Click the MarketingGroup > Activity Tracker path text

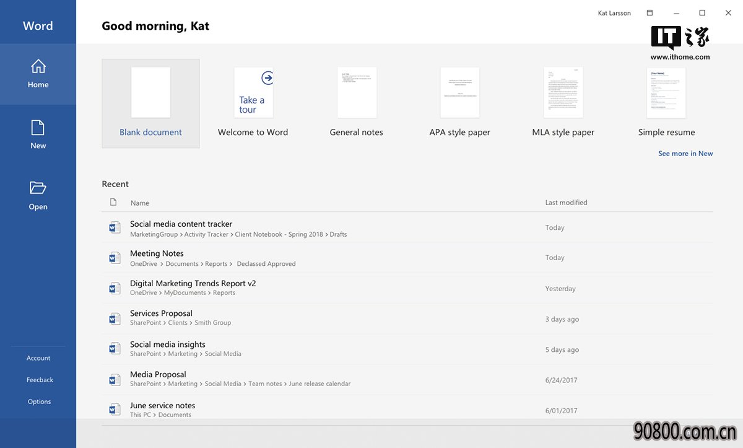coord(180,235)
